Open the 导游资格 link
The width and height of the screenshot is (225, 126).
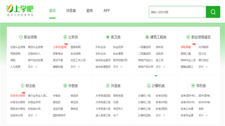click(15, 53)
